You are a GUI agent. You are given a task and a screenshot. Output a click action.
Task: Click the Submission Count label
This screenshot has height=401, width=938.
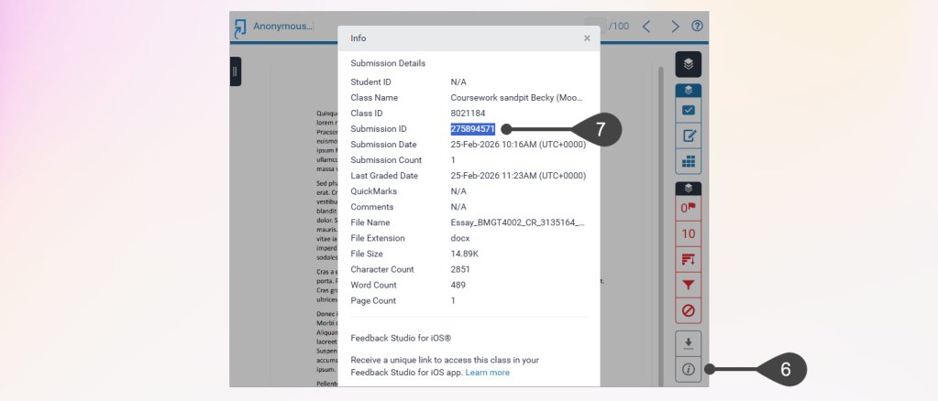click(x=386, y=160)
